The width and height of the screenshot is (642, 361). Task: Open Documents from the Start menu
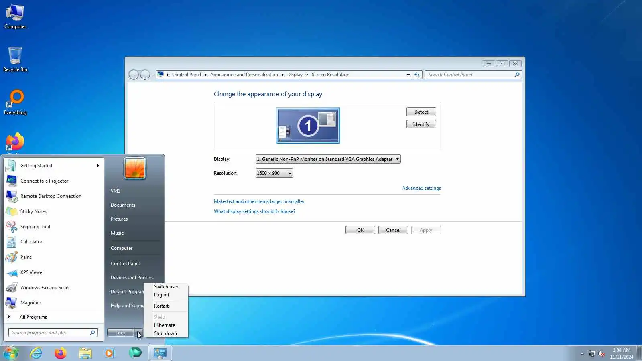tap(123, 205)
